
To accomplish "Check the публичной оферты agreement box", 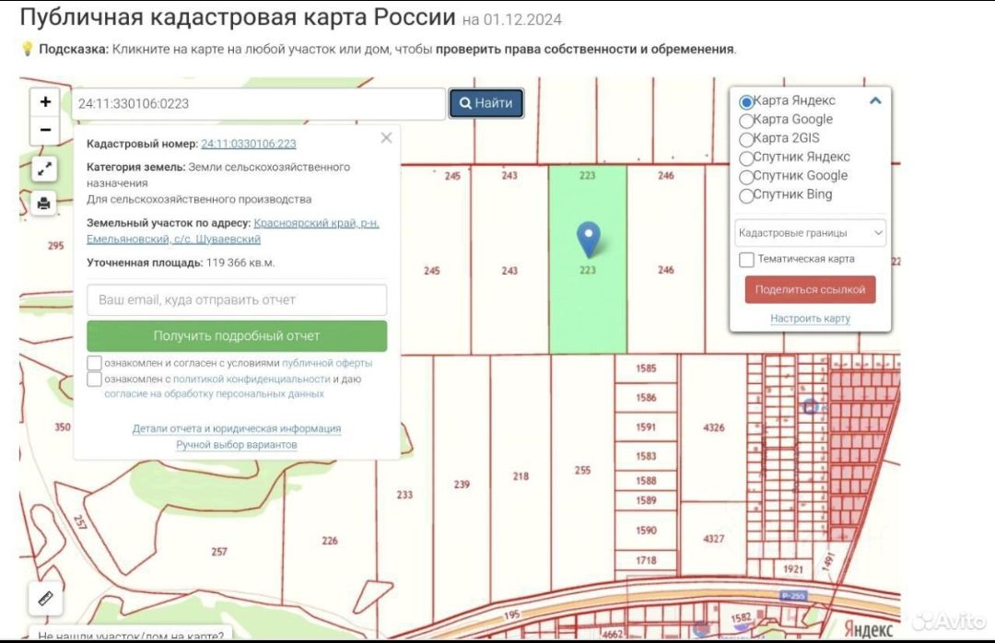I will tap(94, 363).
